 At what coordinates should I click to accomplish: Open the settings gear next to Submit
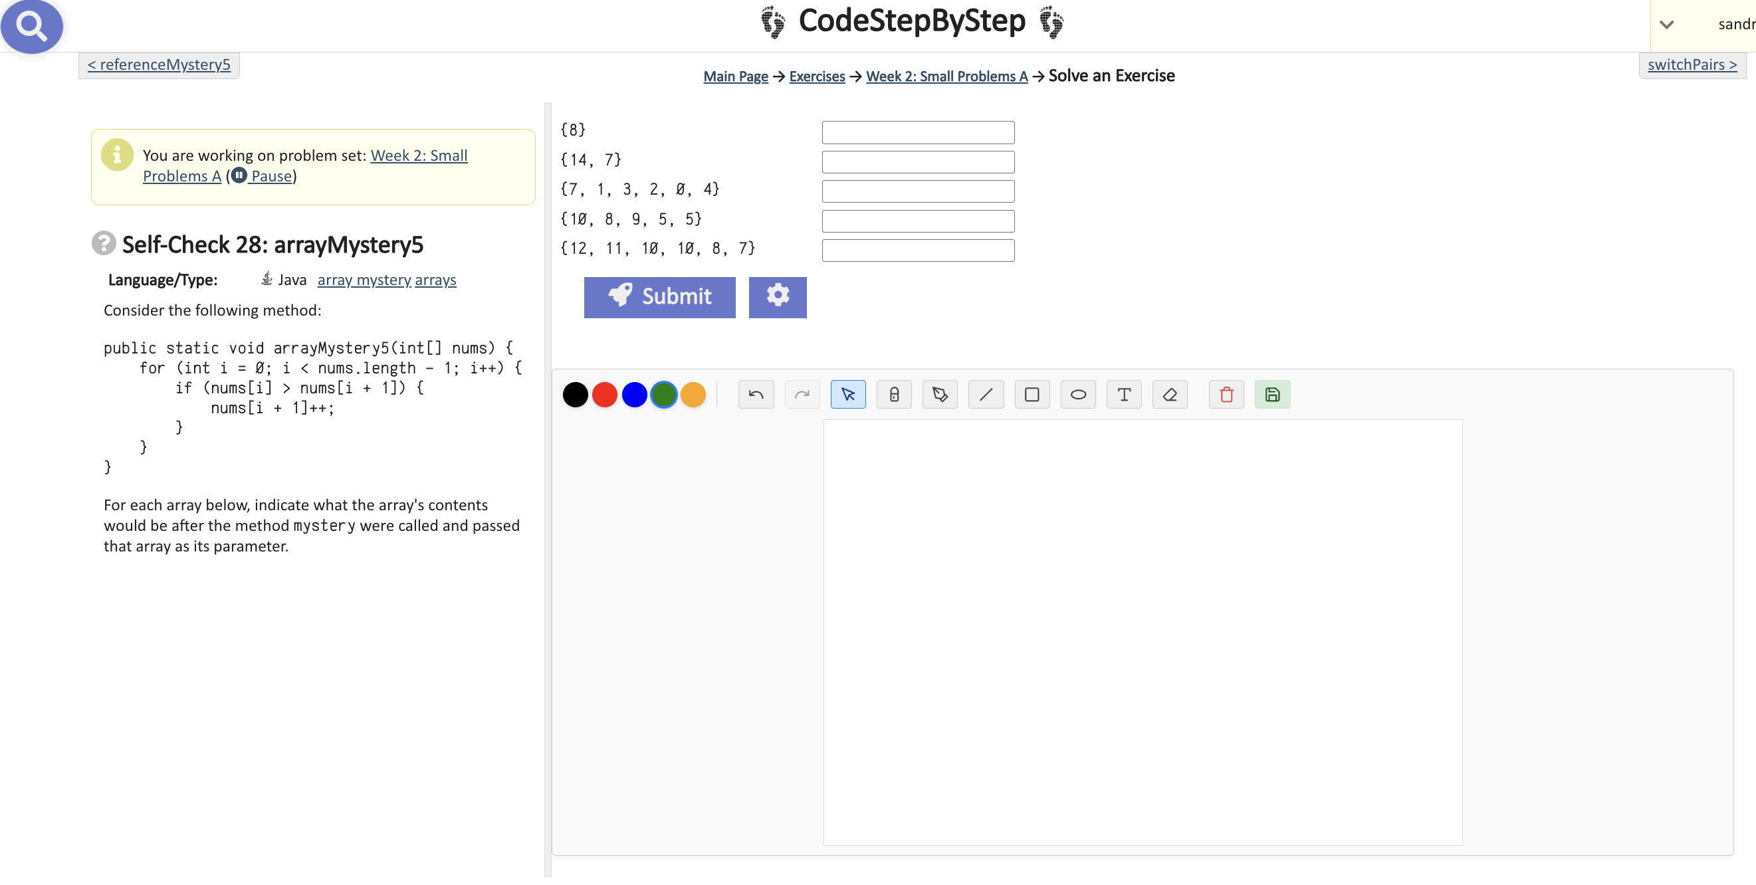(777, 297)
